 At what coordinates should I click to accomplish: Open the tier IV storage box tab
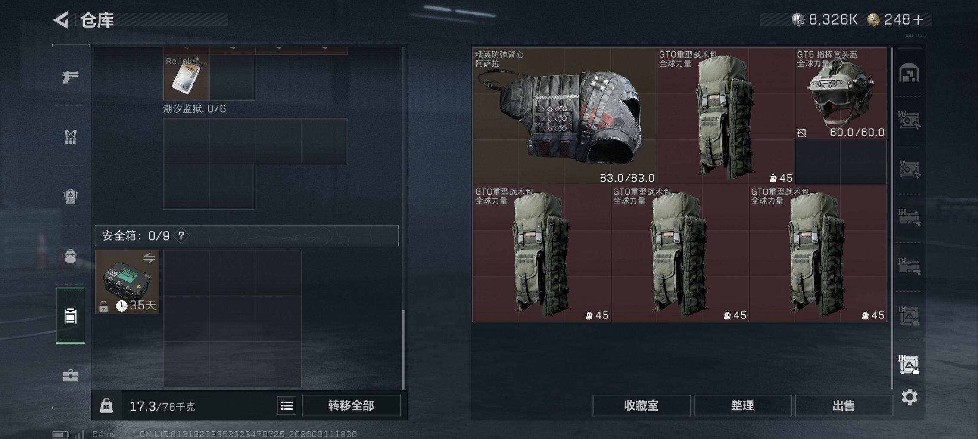[909, 121]
